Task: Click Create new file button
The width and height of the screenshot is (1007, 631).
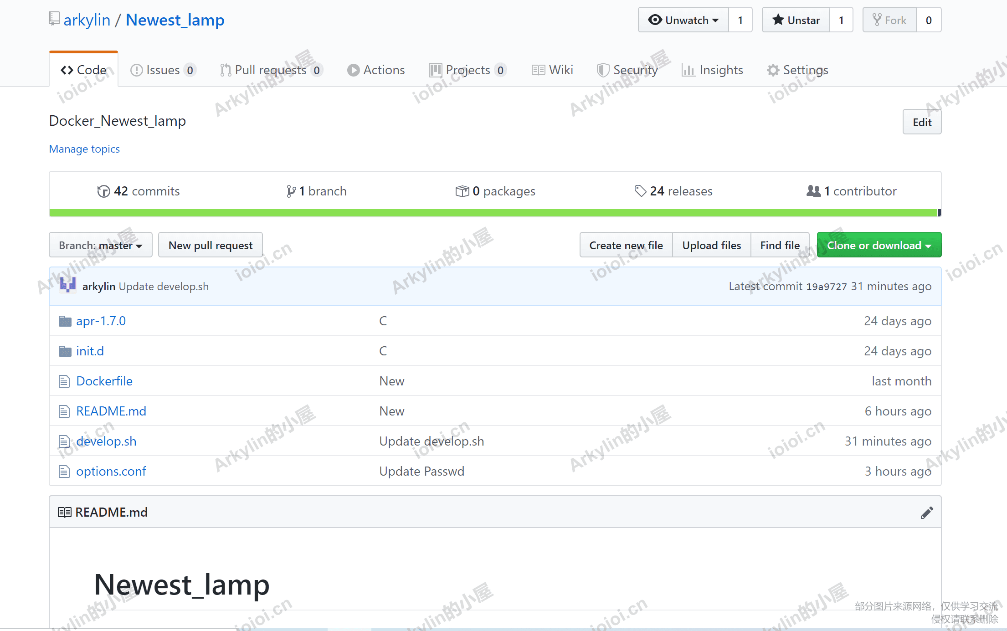Action: point(626,245)
